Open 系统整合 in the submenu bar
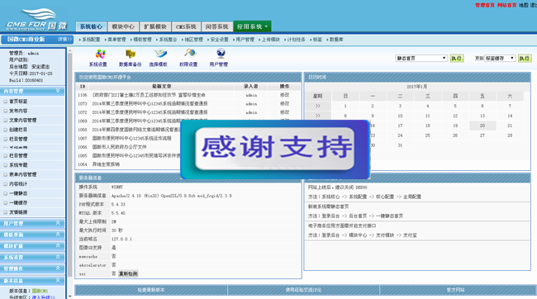The height and width of the screenshot is (299, 537). pyautogui.click(x=169, y=40)
